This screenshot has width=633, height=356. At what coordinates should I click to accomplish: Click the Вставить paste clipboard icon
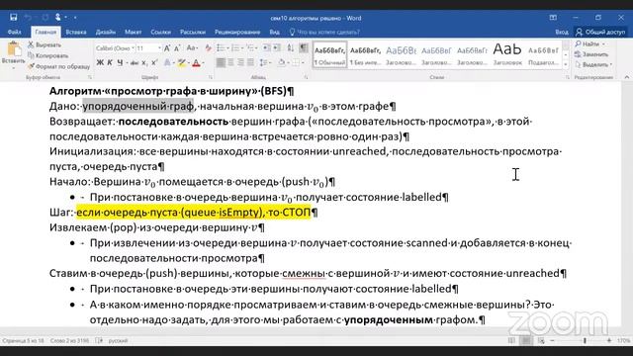point(14,48)
